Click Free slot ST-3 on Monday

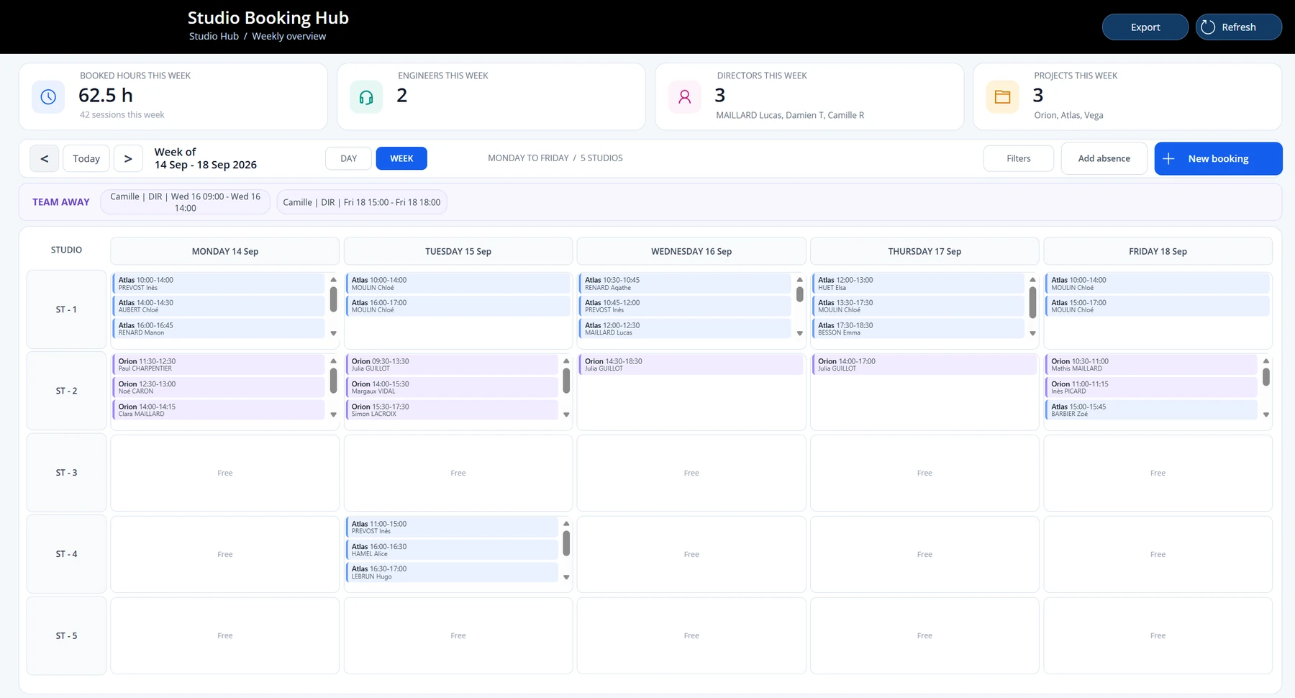(224, 473)
